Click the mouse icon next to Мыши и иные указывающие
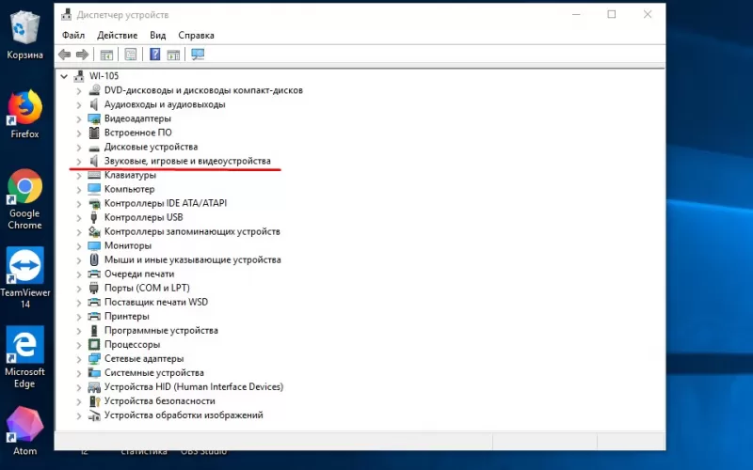The image size is (753, 470). (94, 259)
